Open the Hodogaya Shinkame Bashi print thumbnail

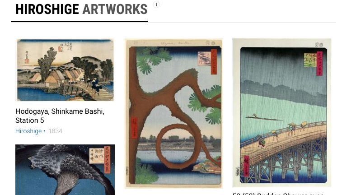(x=65, y=70)
